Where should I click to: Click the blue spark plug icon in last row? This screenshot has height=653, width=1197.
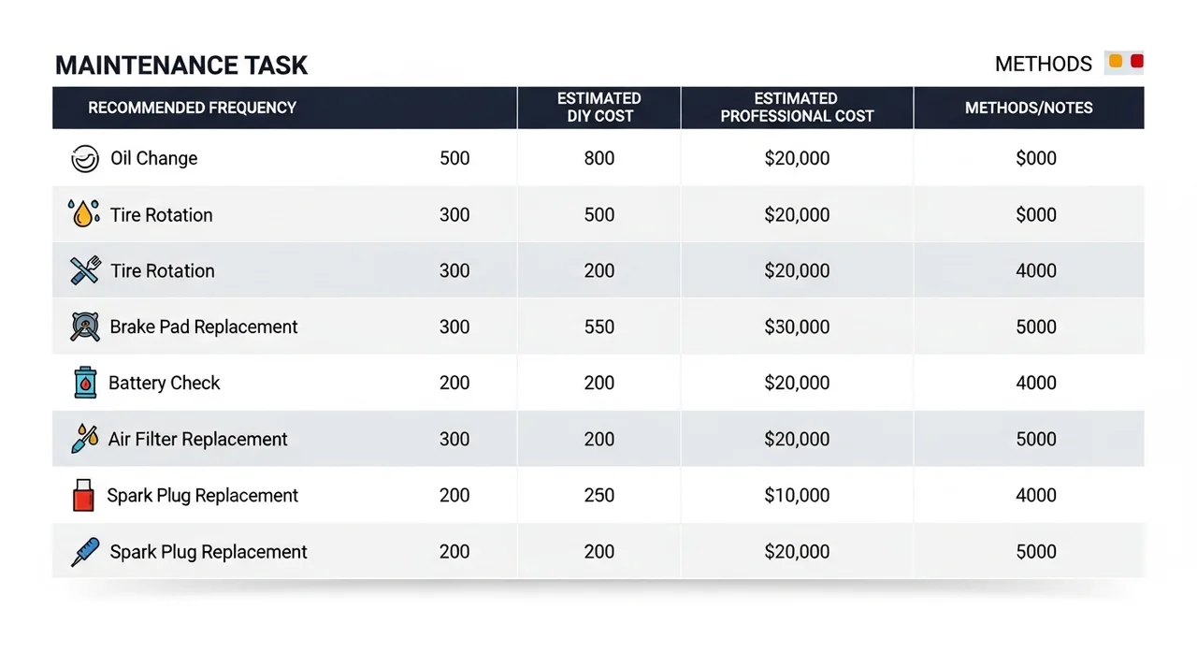85,552
